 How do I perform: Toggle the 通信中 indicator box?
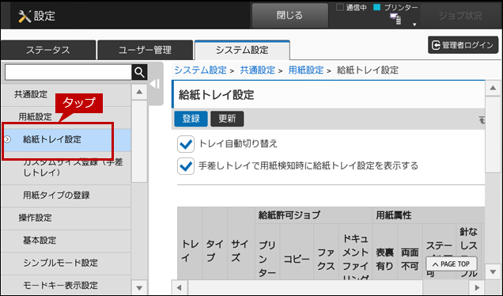[x=340, y=7]
